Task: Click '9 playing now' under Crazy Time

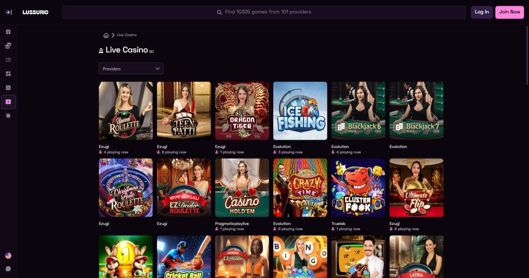Action: coord(290,229)
